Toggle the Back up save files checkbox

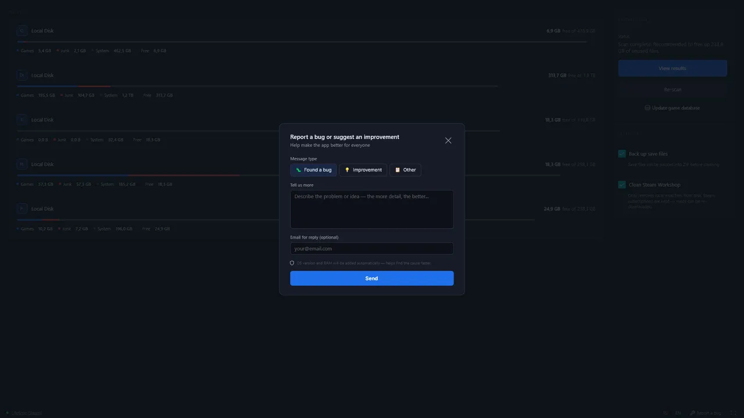pyautogui.click(x=622, y=154)
